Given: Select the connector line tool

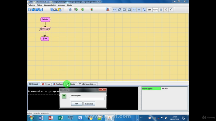Looking at the screenshot, I should pos(144,10).
